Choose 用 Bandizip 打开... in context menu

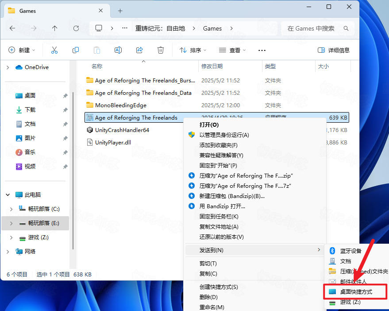tap(255, 206)
